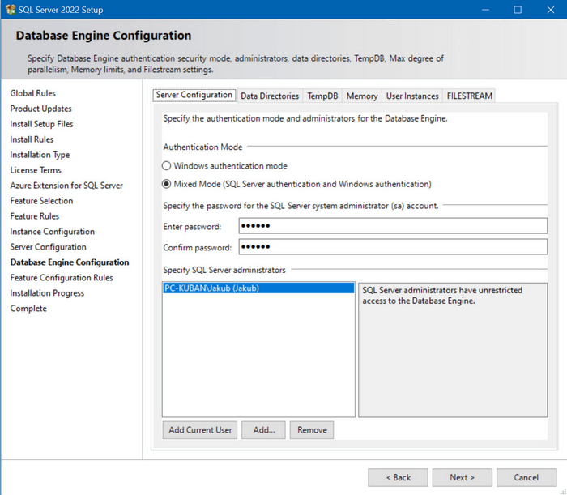Image resolution: width=567 pixels, height=495 pixels.
Task: Click the Add... button
Action: tap(264, 430)
